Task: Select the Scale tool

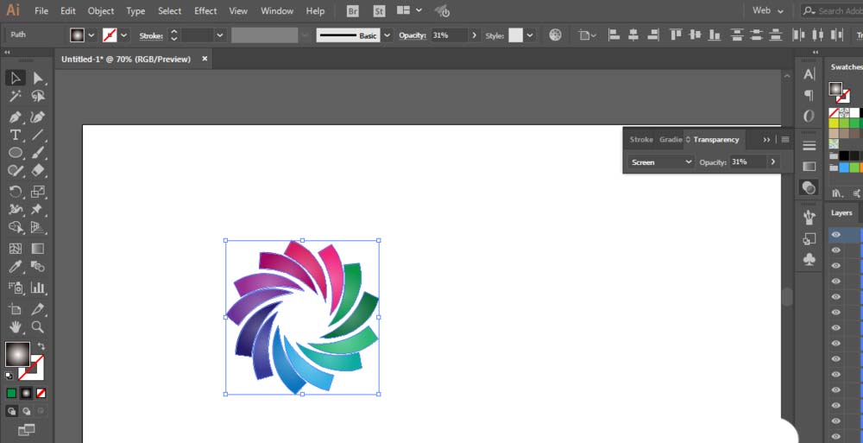Action: tap(38, 192)
